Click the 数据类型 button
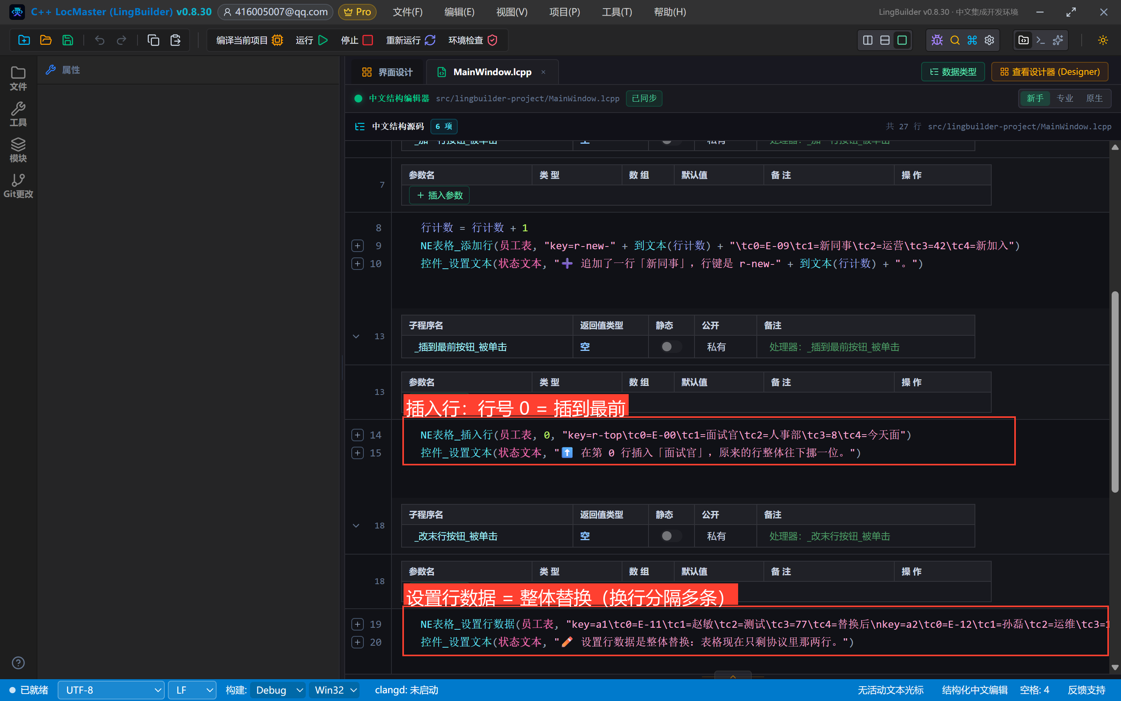1121x701 pixels. [x=953, y=72]
